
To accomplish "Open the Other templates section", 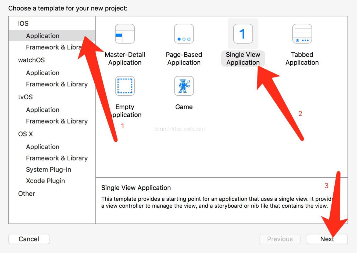I will (26, 194).
